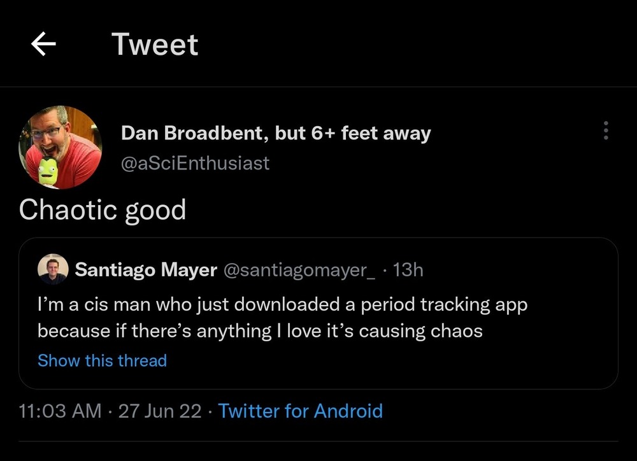Click "Show this thread" link

102,360
